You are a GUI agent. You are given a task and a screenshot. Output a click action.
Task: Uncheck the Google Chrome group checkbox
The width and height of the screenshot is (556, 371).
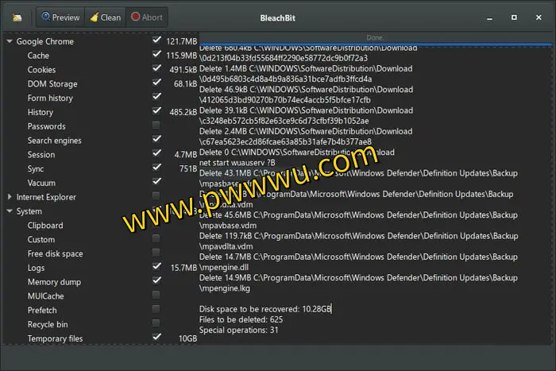(156, 40)
